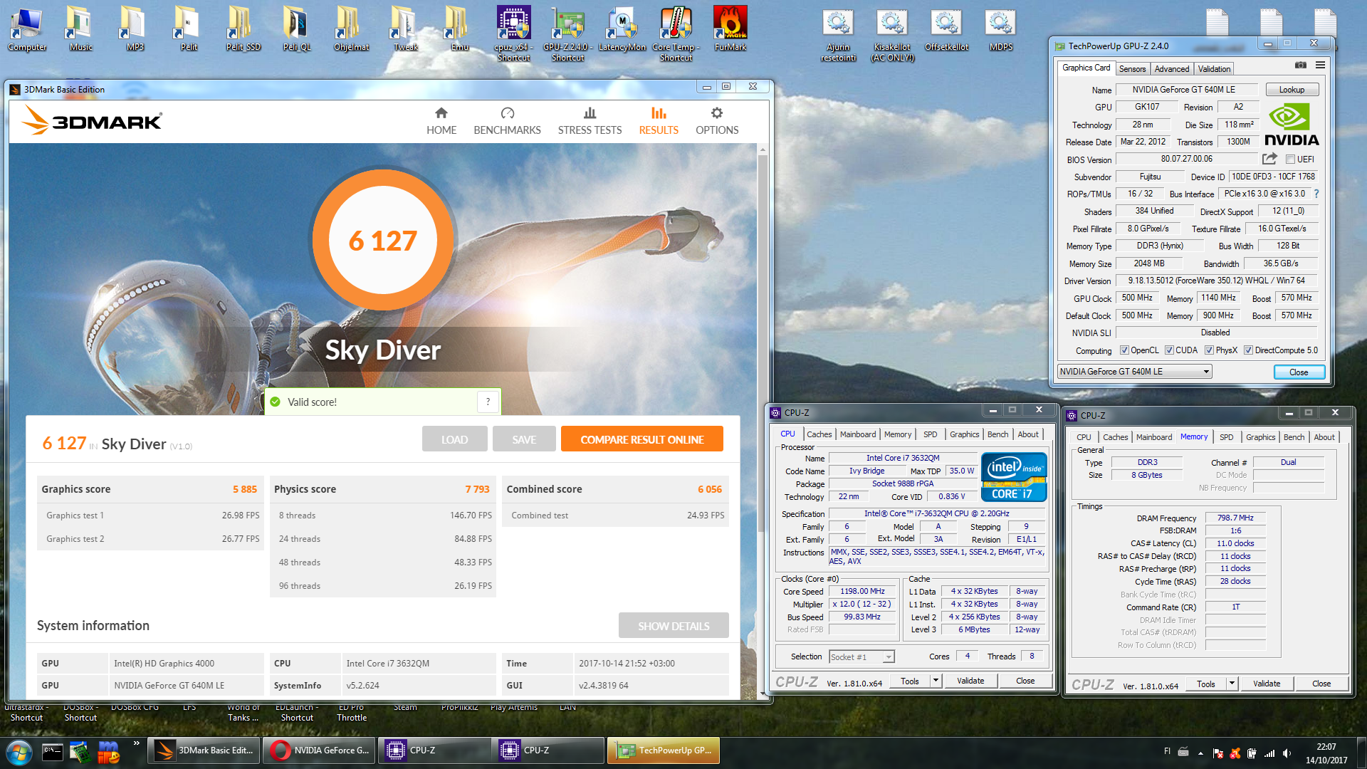Open the Caches tab in left CPU-Z
This screenshot has width=1367, height=769.
(x=819, y=434)
